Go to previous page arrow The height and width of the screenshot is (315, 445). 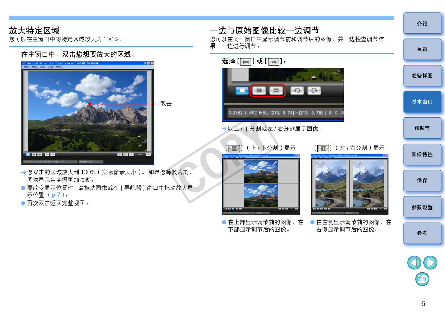click(414, 262)
